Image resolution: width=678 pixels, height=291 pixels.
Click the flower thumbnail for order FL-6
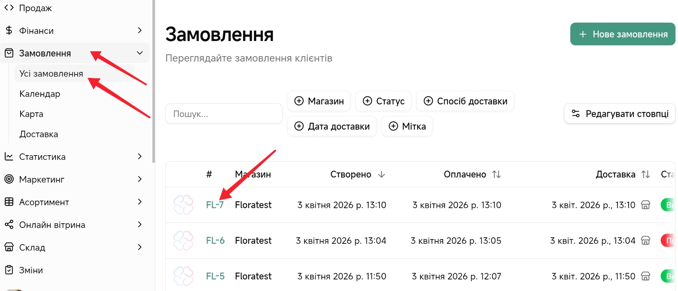[183, 241]
